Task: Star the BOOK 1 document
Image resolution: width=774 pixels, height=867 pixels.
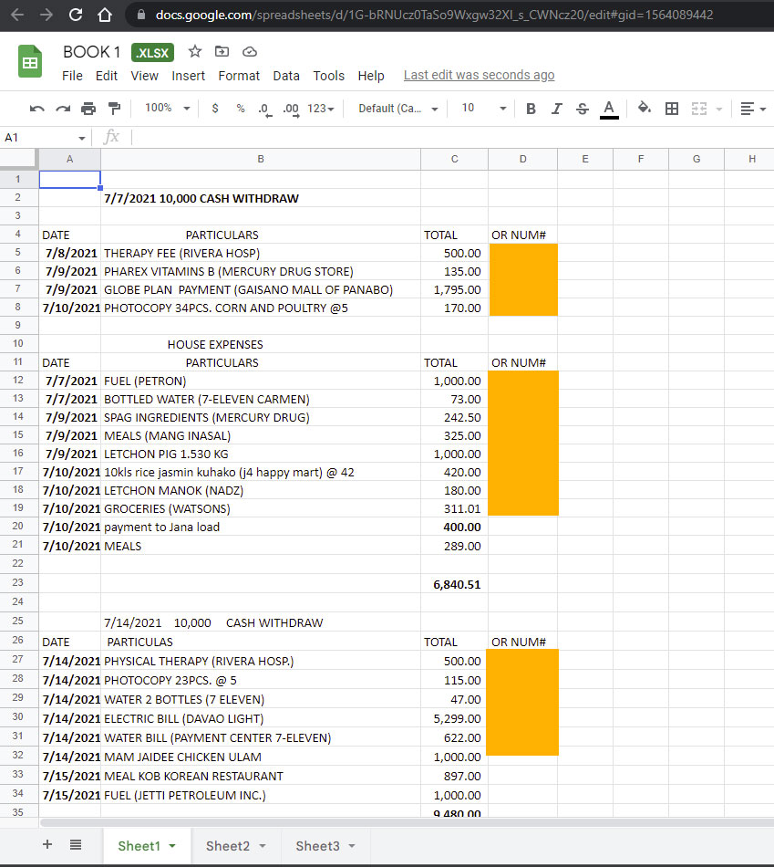Action: 195,52
